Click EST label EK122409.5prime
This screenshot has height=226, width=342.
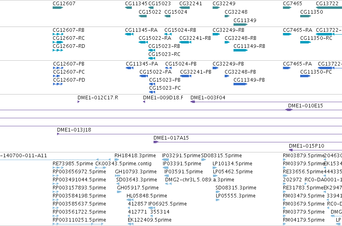[149, 220]
